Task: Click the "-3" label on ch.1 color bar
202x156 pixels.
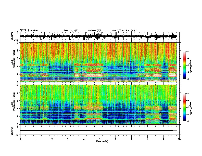Action: click(188, 51)
